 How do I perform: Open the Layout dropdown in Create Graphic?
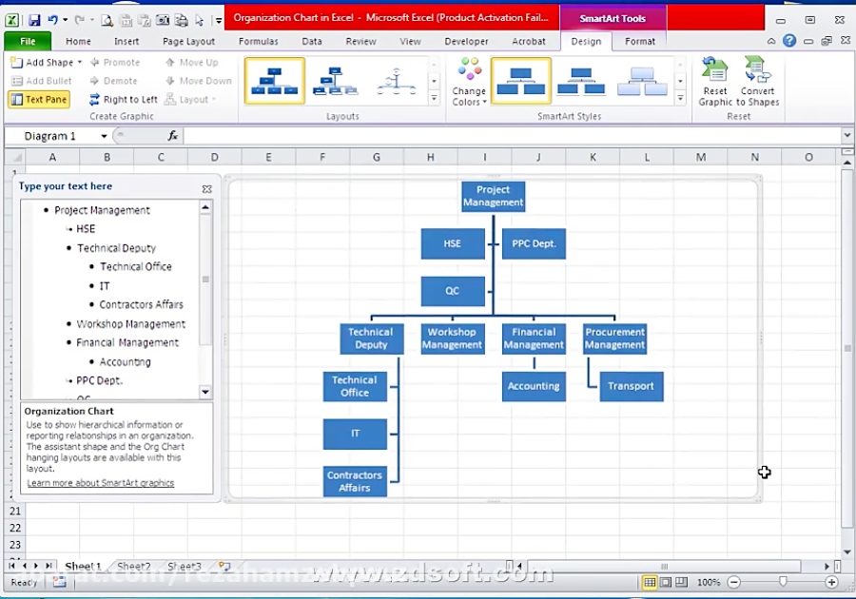[190, 99]
